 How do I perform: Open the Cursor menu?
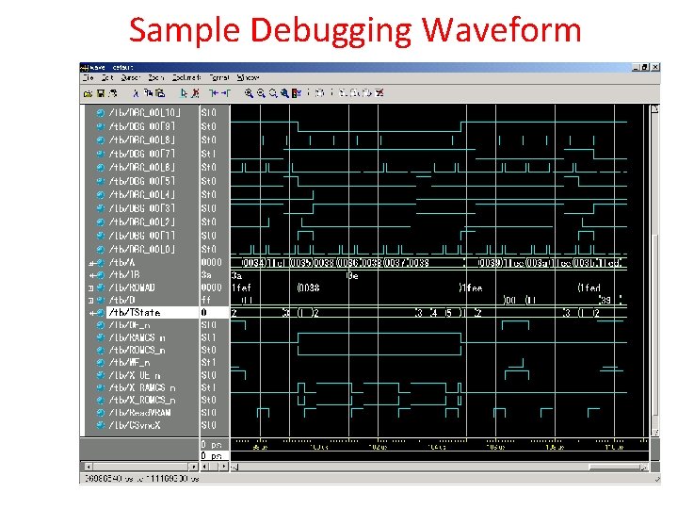[131, 78]
